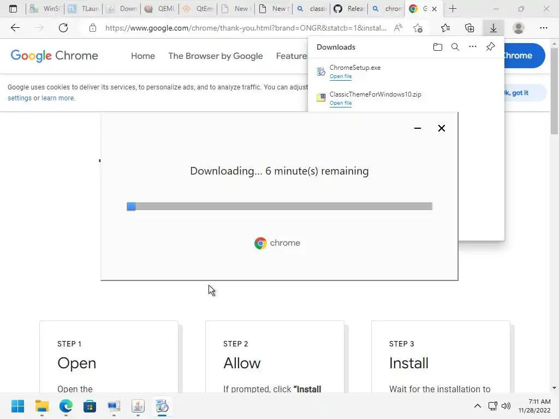Click the page vertical scrollbar thumb

point(554,91)
